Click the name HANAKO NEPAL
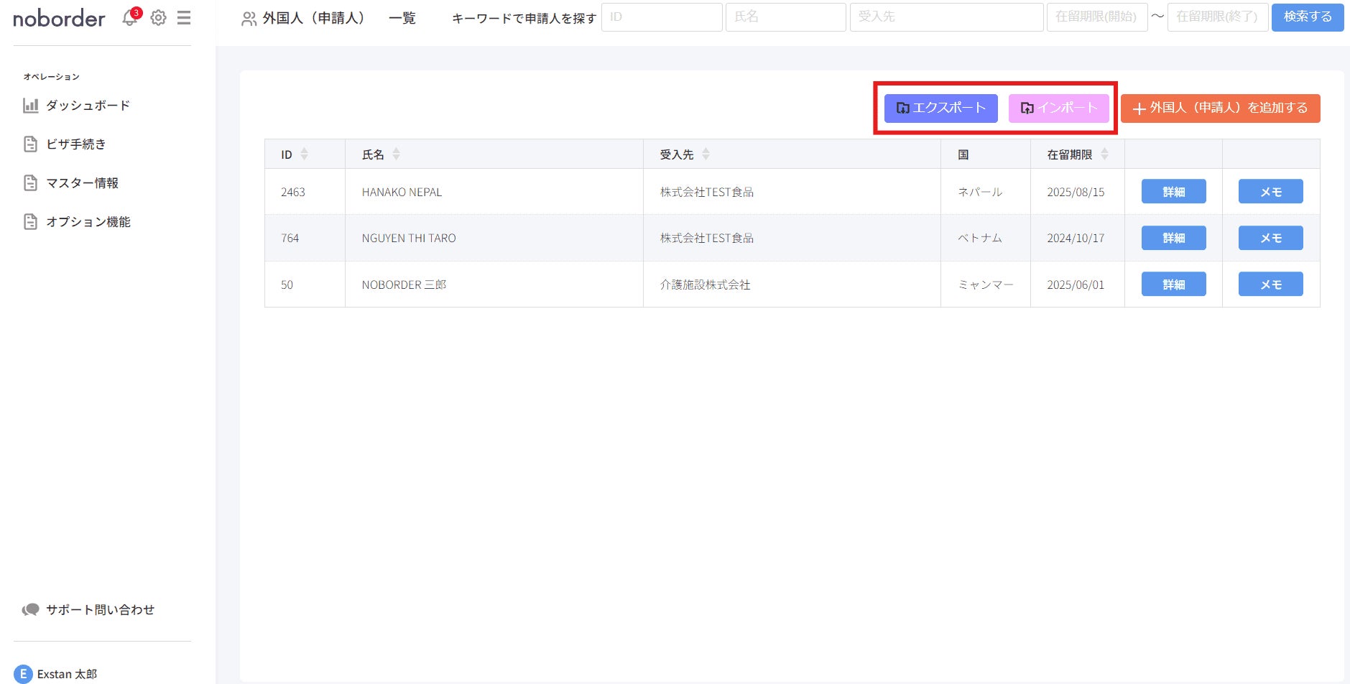Screen dimensions: 1350x684 tap(402, 192)
